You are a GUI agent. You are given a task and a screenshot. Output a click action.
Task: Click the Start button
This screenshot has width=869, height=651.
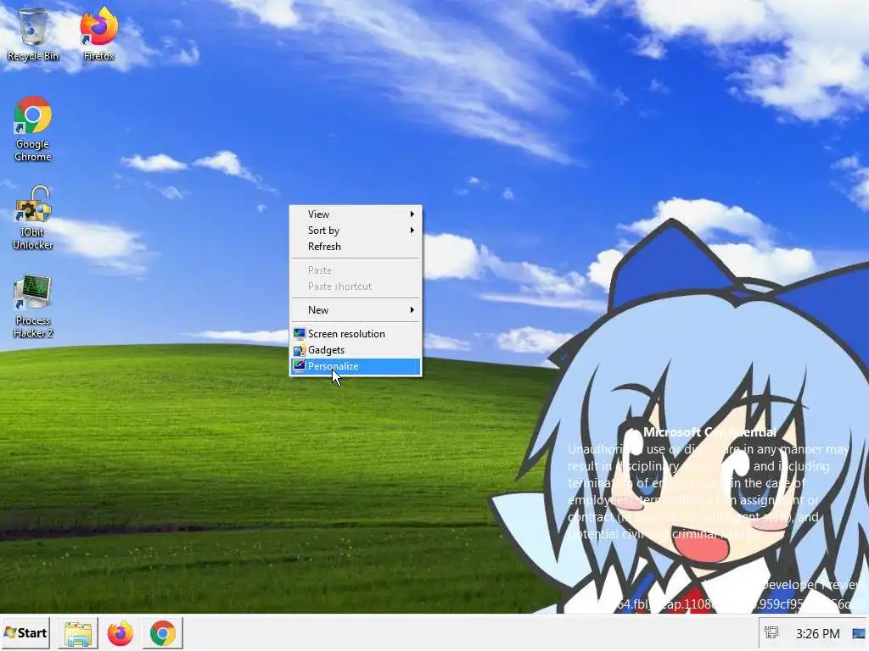25,633
